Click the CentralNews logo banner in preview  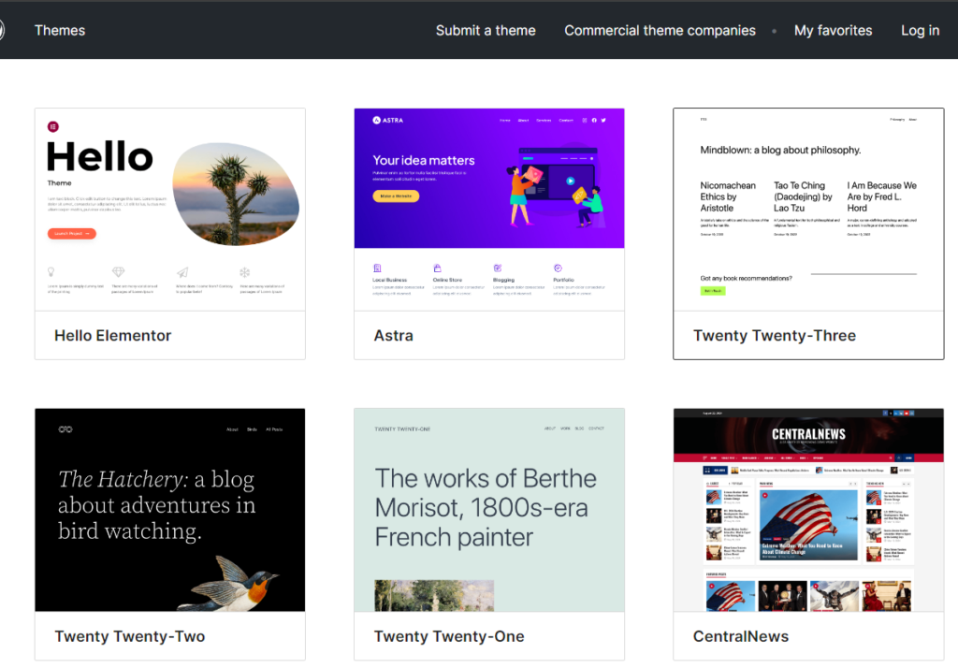[x=808, y=434]
